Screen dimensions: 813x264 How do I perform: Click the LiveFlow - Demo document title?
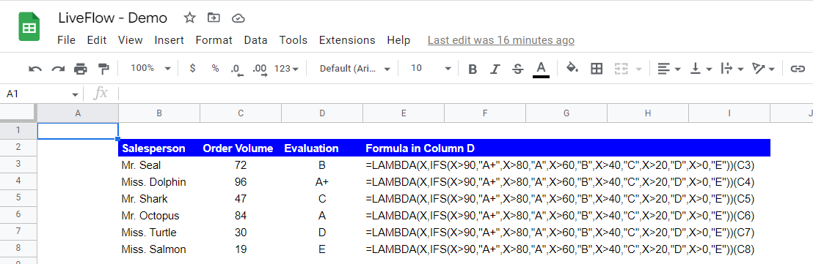[112, 18]
